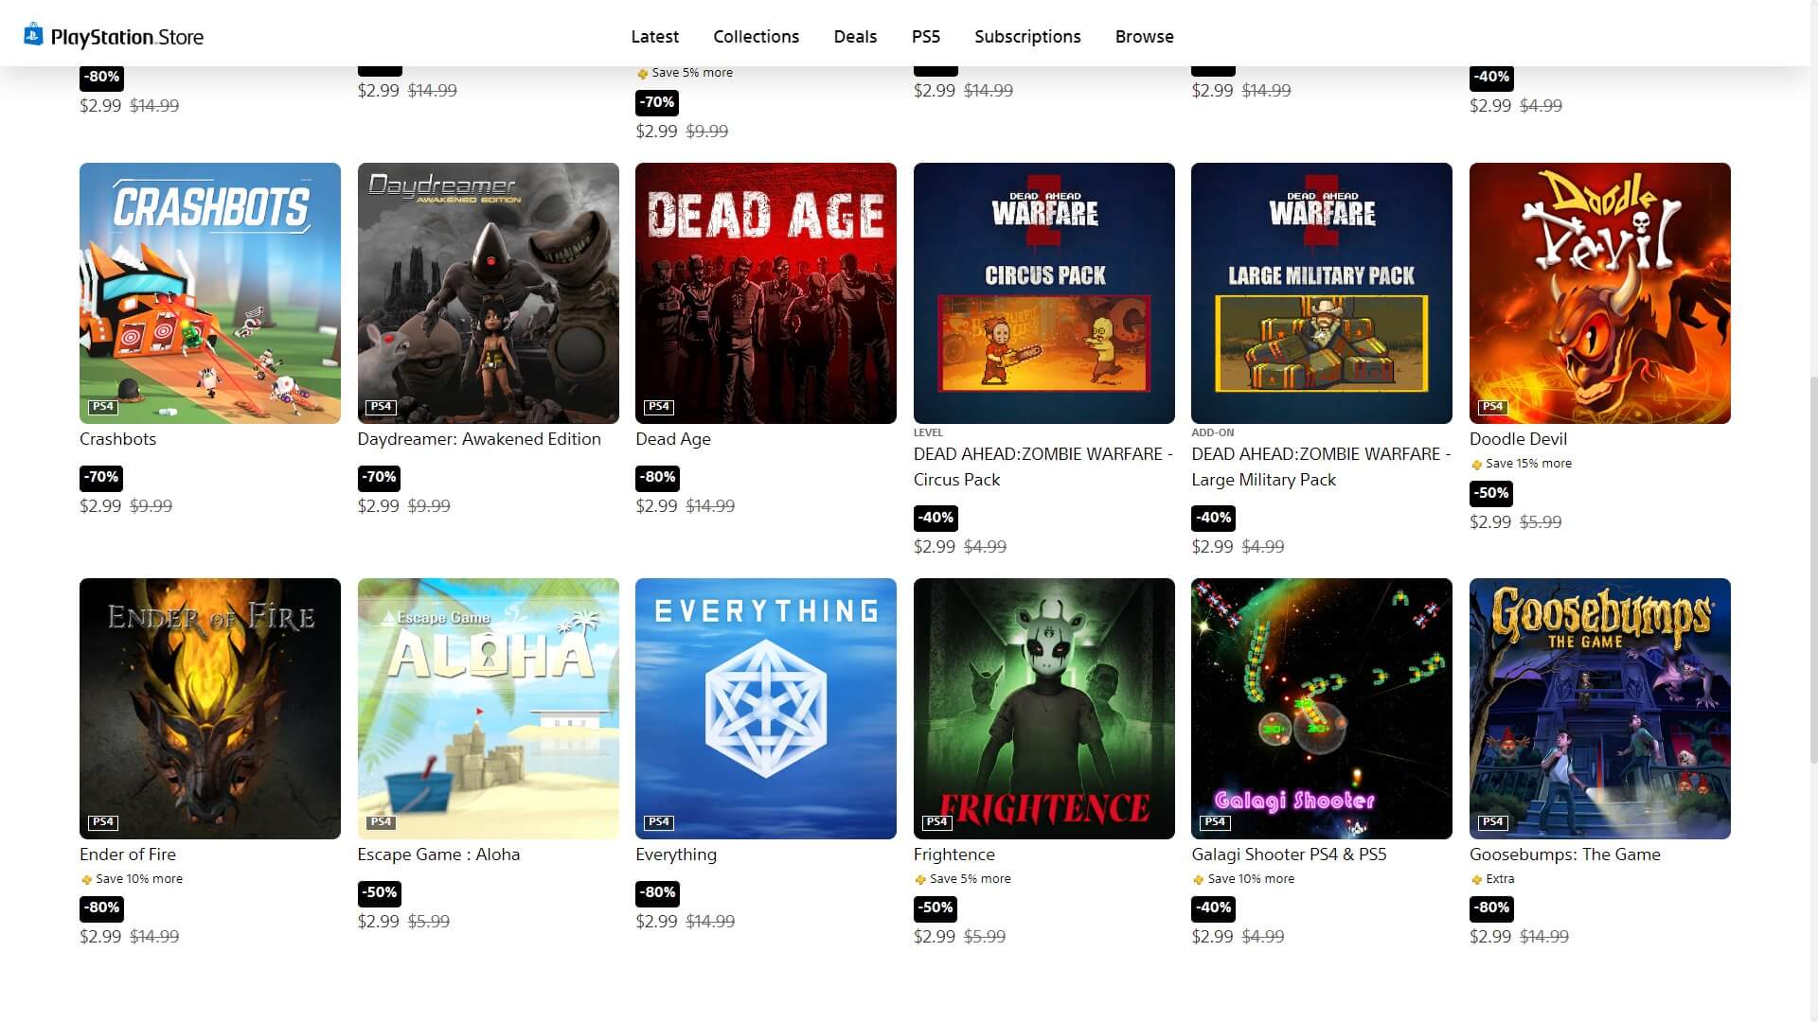
Task: Open the Escape Game : Aloha cover
Action: (x=489, y=709)
